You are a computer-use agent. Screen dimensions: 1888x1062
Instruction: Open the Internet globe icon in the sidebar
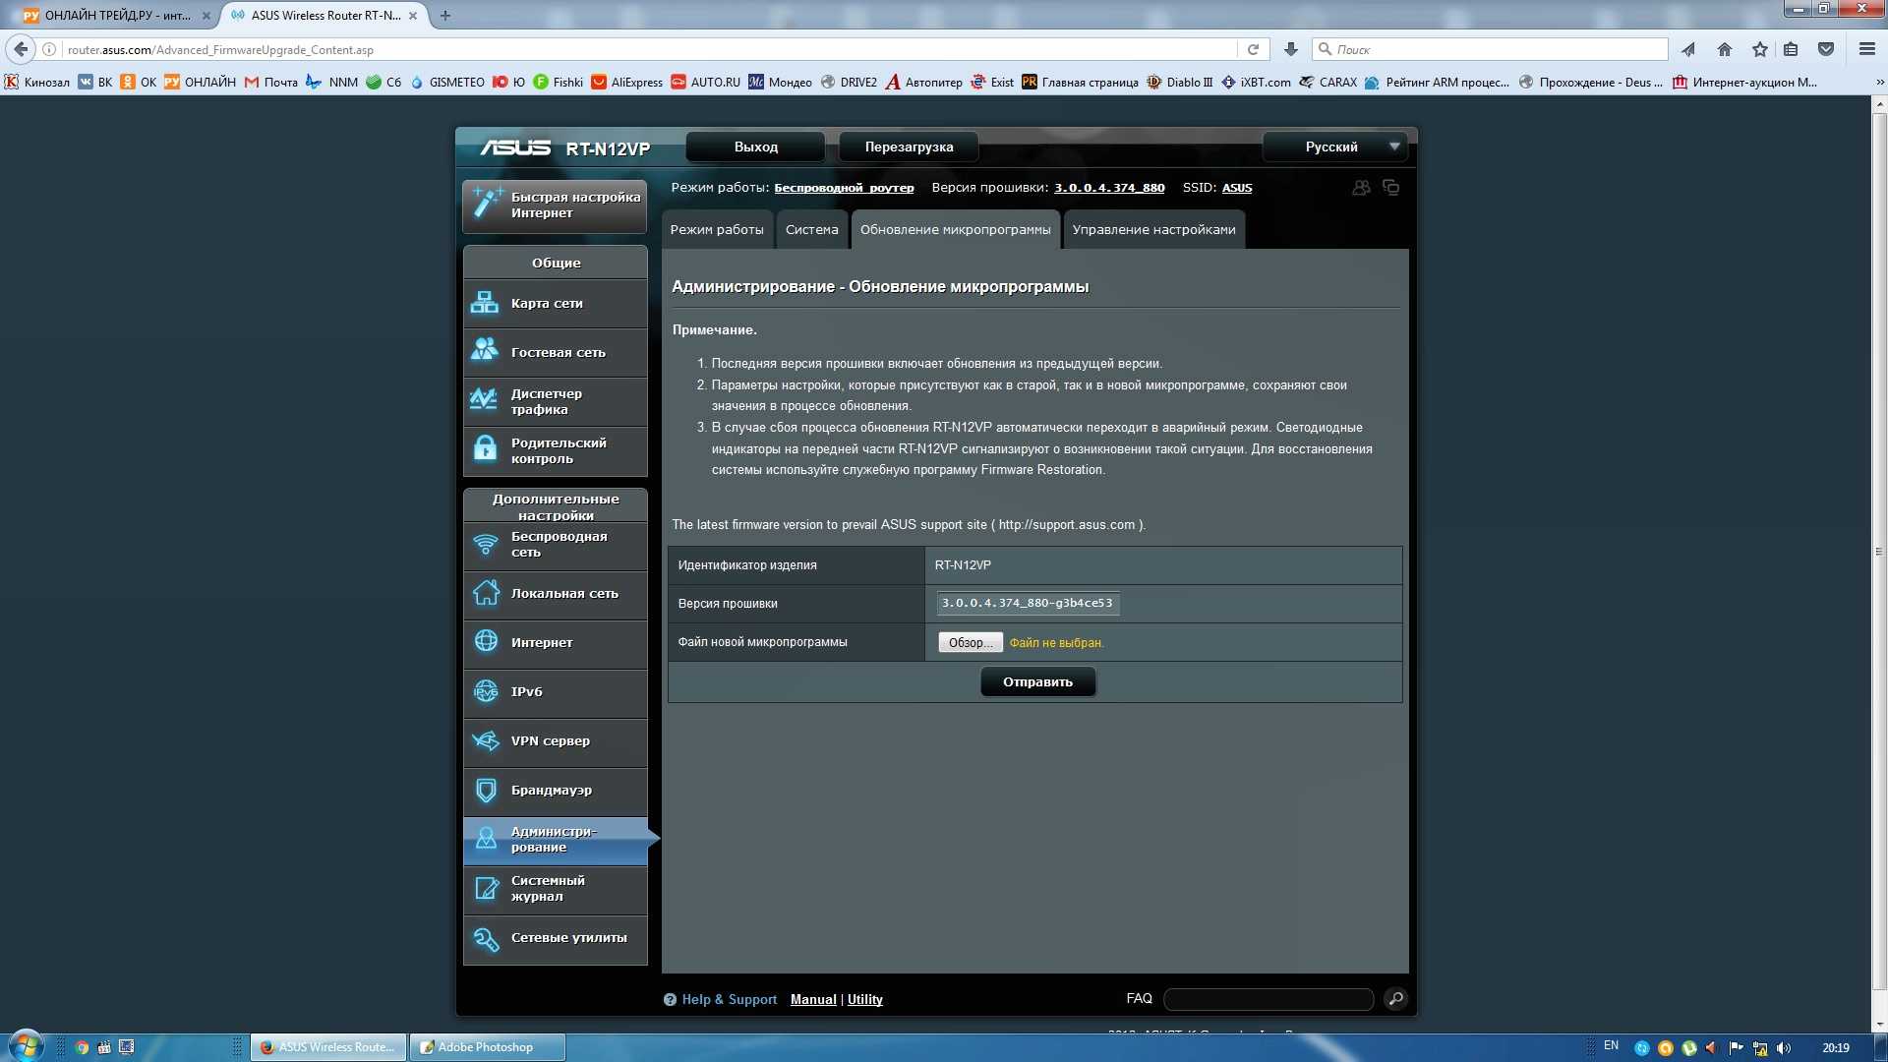coord(486,641)
